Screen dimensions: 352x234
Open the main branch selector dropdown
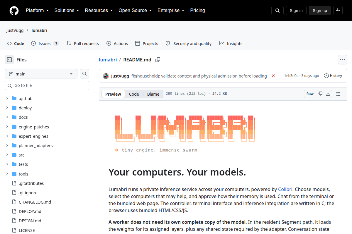41,74
